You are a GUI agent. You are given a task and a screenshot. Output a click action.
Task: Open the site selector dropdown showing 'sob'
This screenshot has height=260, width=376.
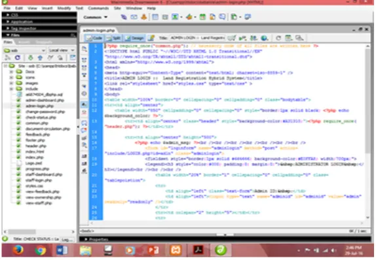click(x=24, y=50)
